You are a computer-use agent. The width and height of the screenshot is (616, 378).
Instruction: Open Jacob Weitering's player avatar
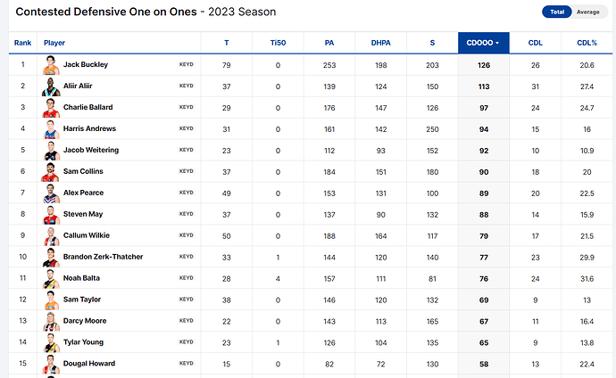pos(51,151)
